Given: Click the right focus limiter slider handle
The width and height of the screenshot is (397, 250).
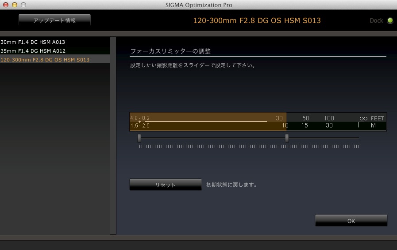Looking at the screenshot, I should [287, 138].
